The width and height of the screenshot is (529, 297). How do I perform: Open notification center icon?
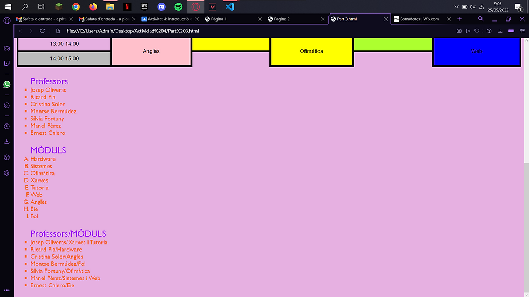pos(519,7)
